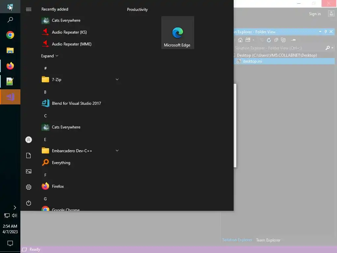Viewport: 337px width, 253px height.
Task: Click the E letter group header
Action: 45,140
